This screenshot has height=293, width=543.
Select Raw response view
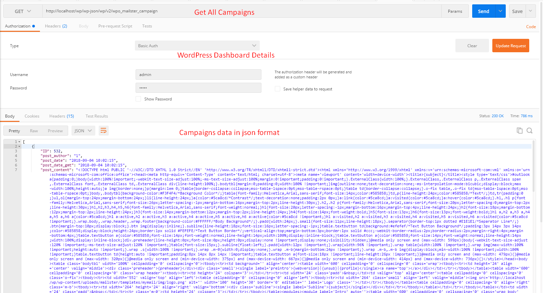[x=34, y=131]
